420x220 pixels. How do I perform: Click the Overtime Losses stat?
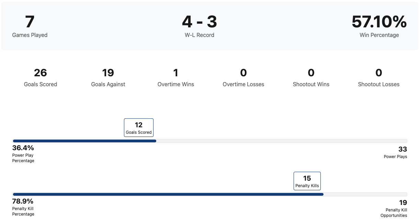pos(243,77)
